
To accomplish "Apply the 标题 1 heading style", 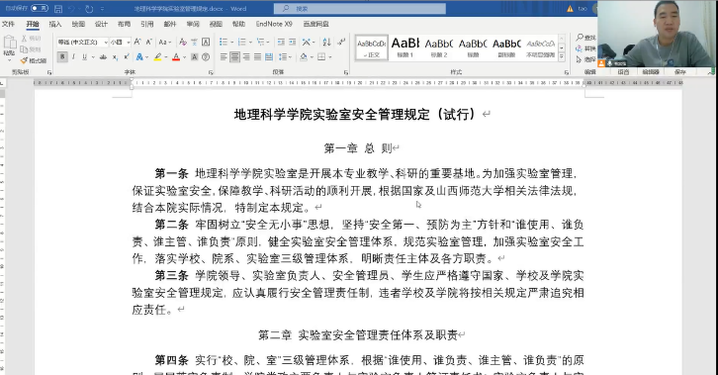I will 405,47.
